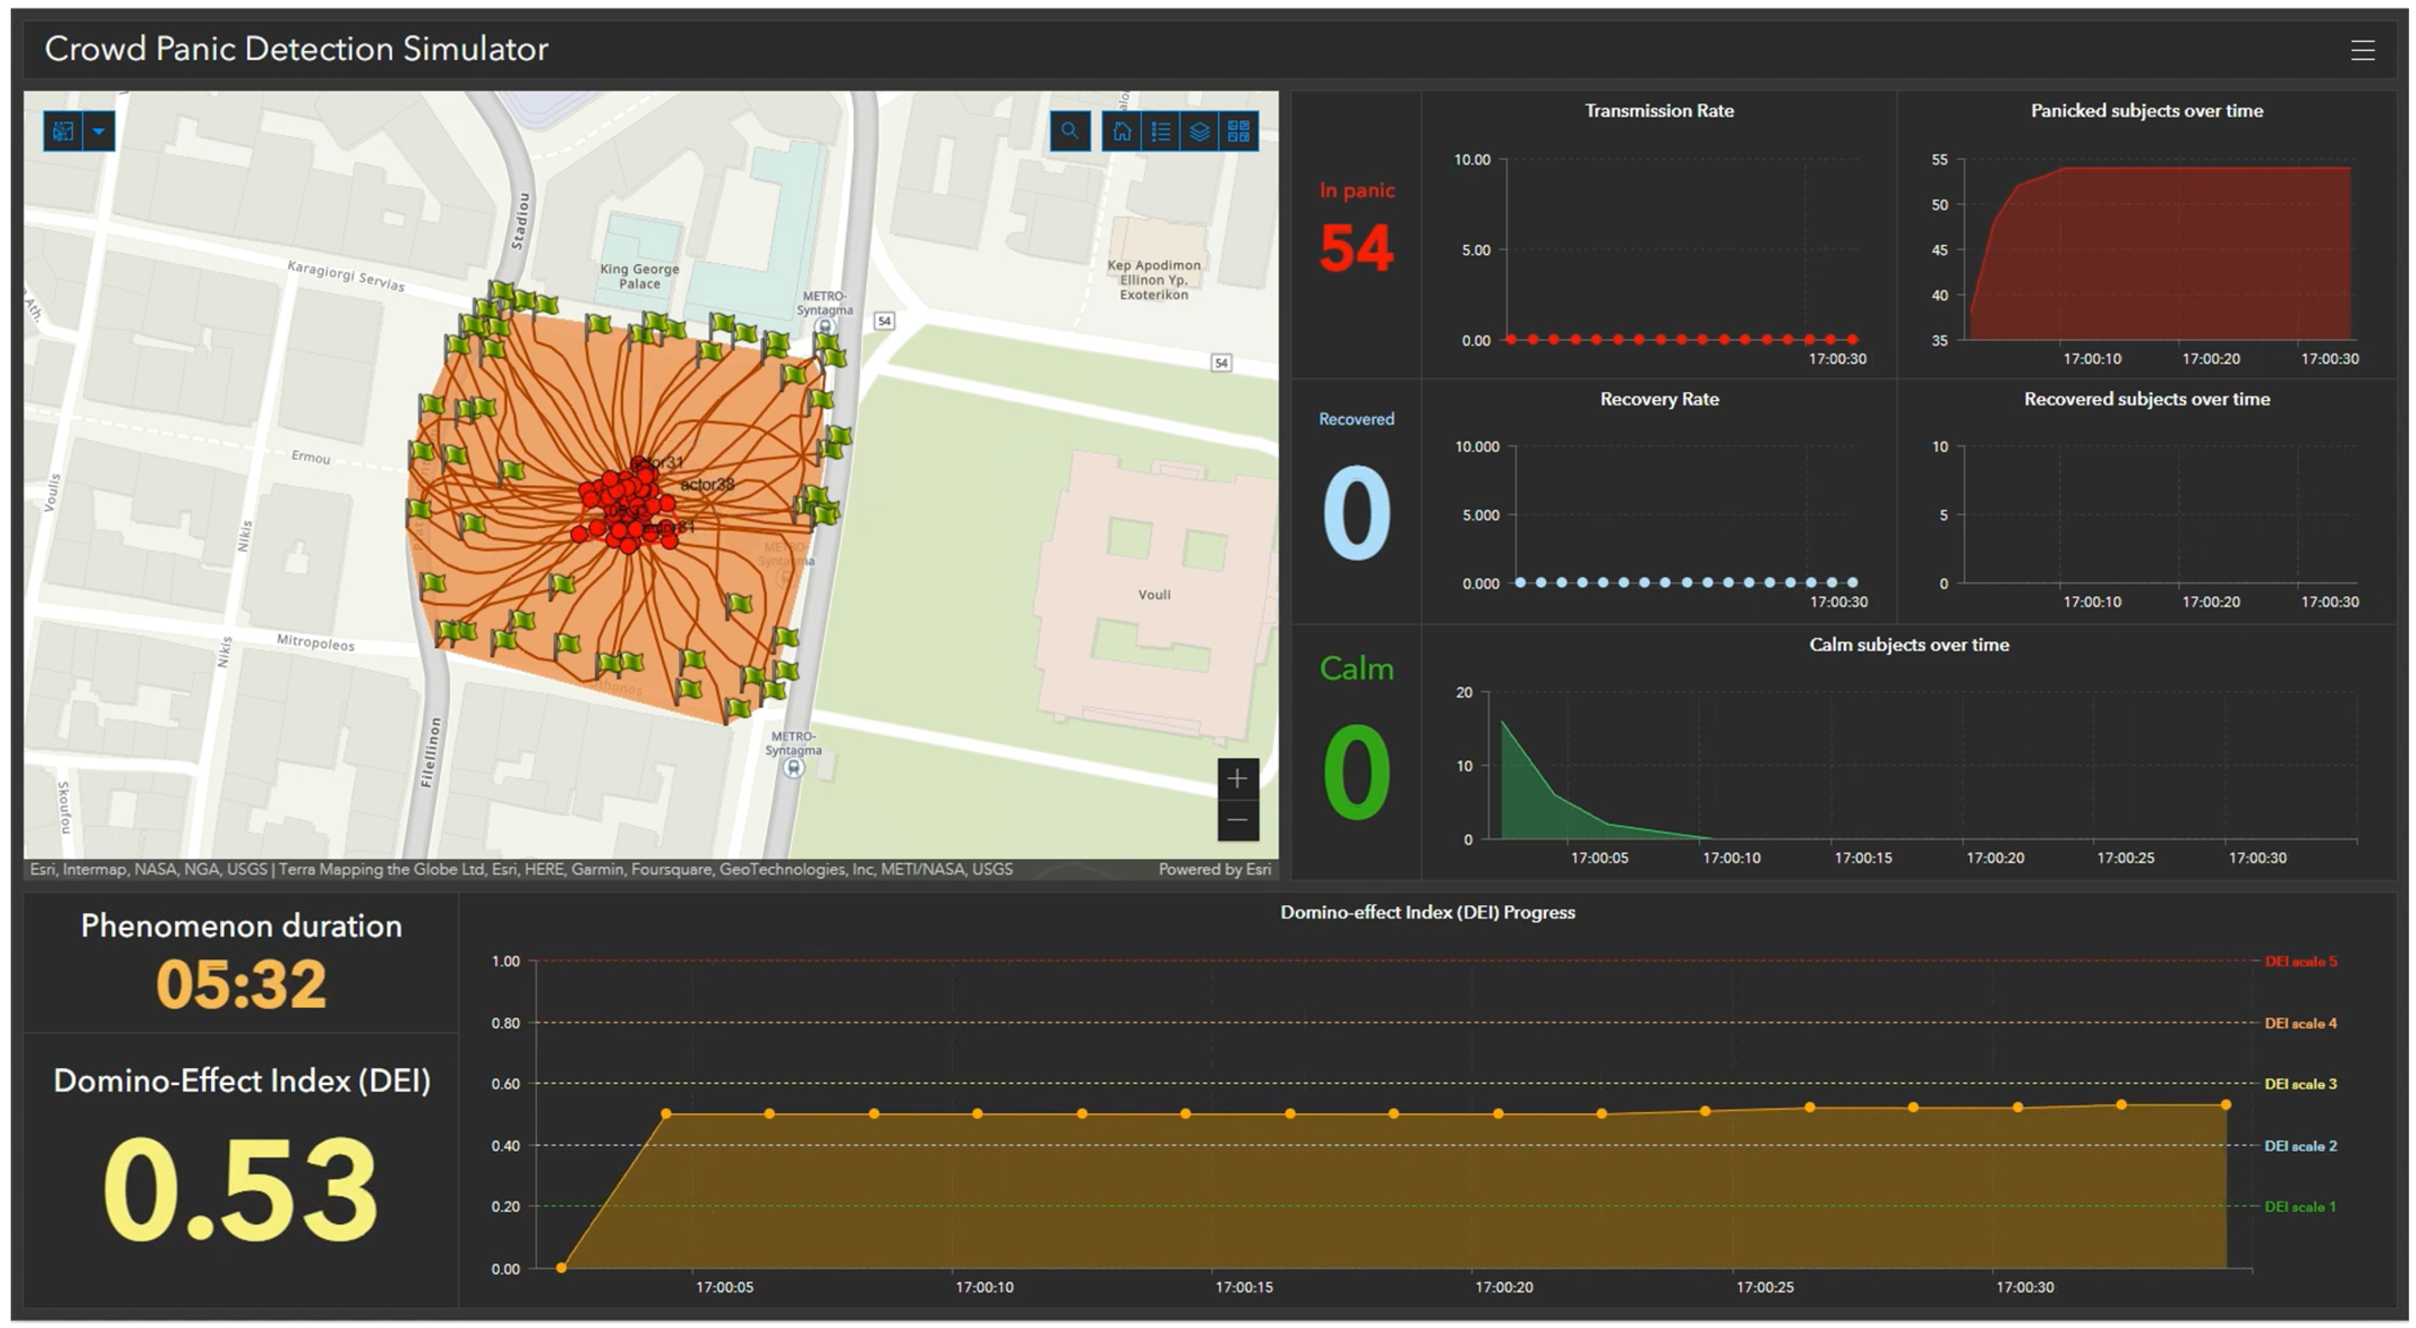Click the home default extent button
The width and height of the screenshot is (2416, 1328).
pyautogui.click(x=1122, y=131)
